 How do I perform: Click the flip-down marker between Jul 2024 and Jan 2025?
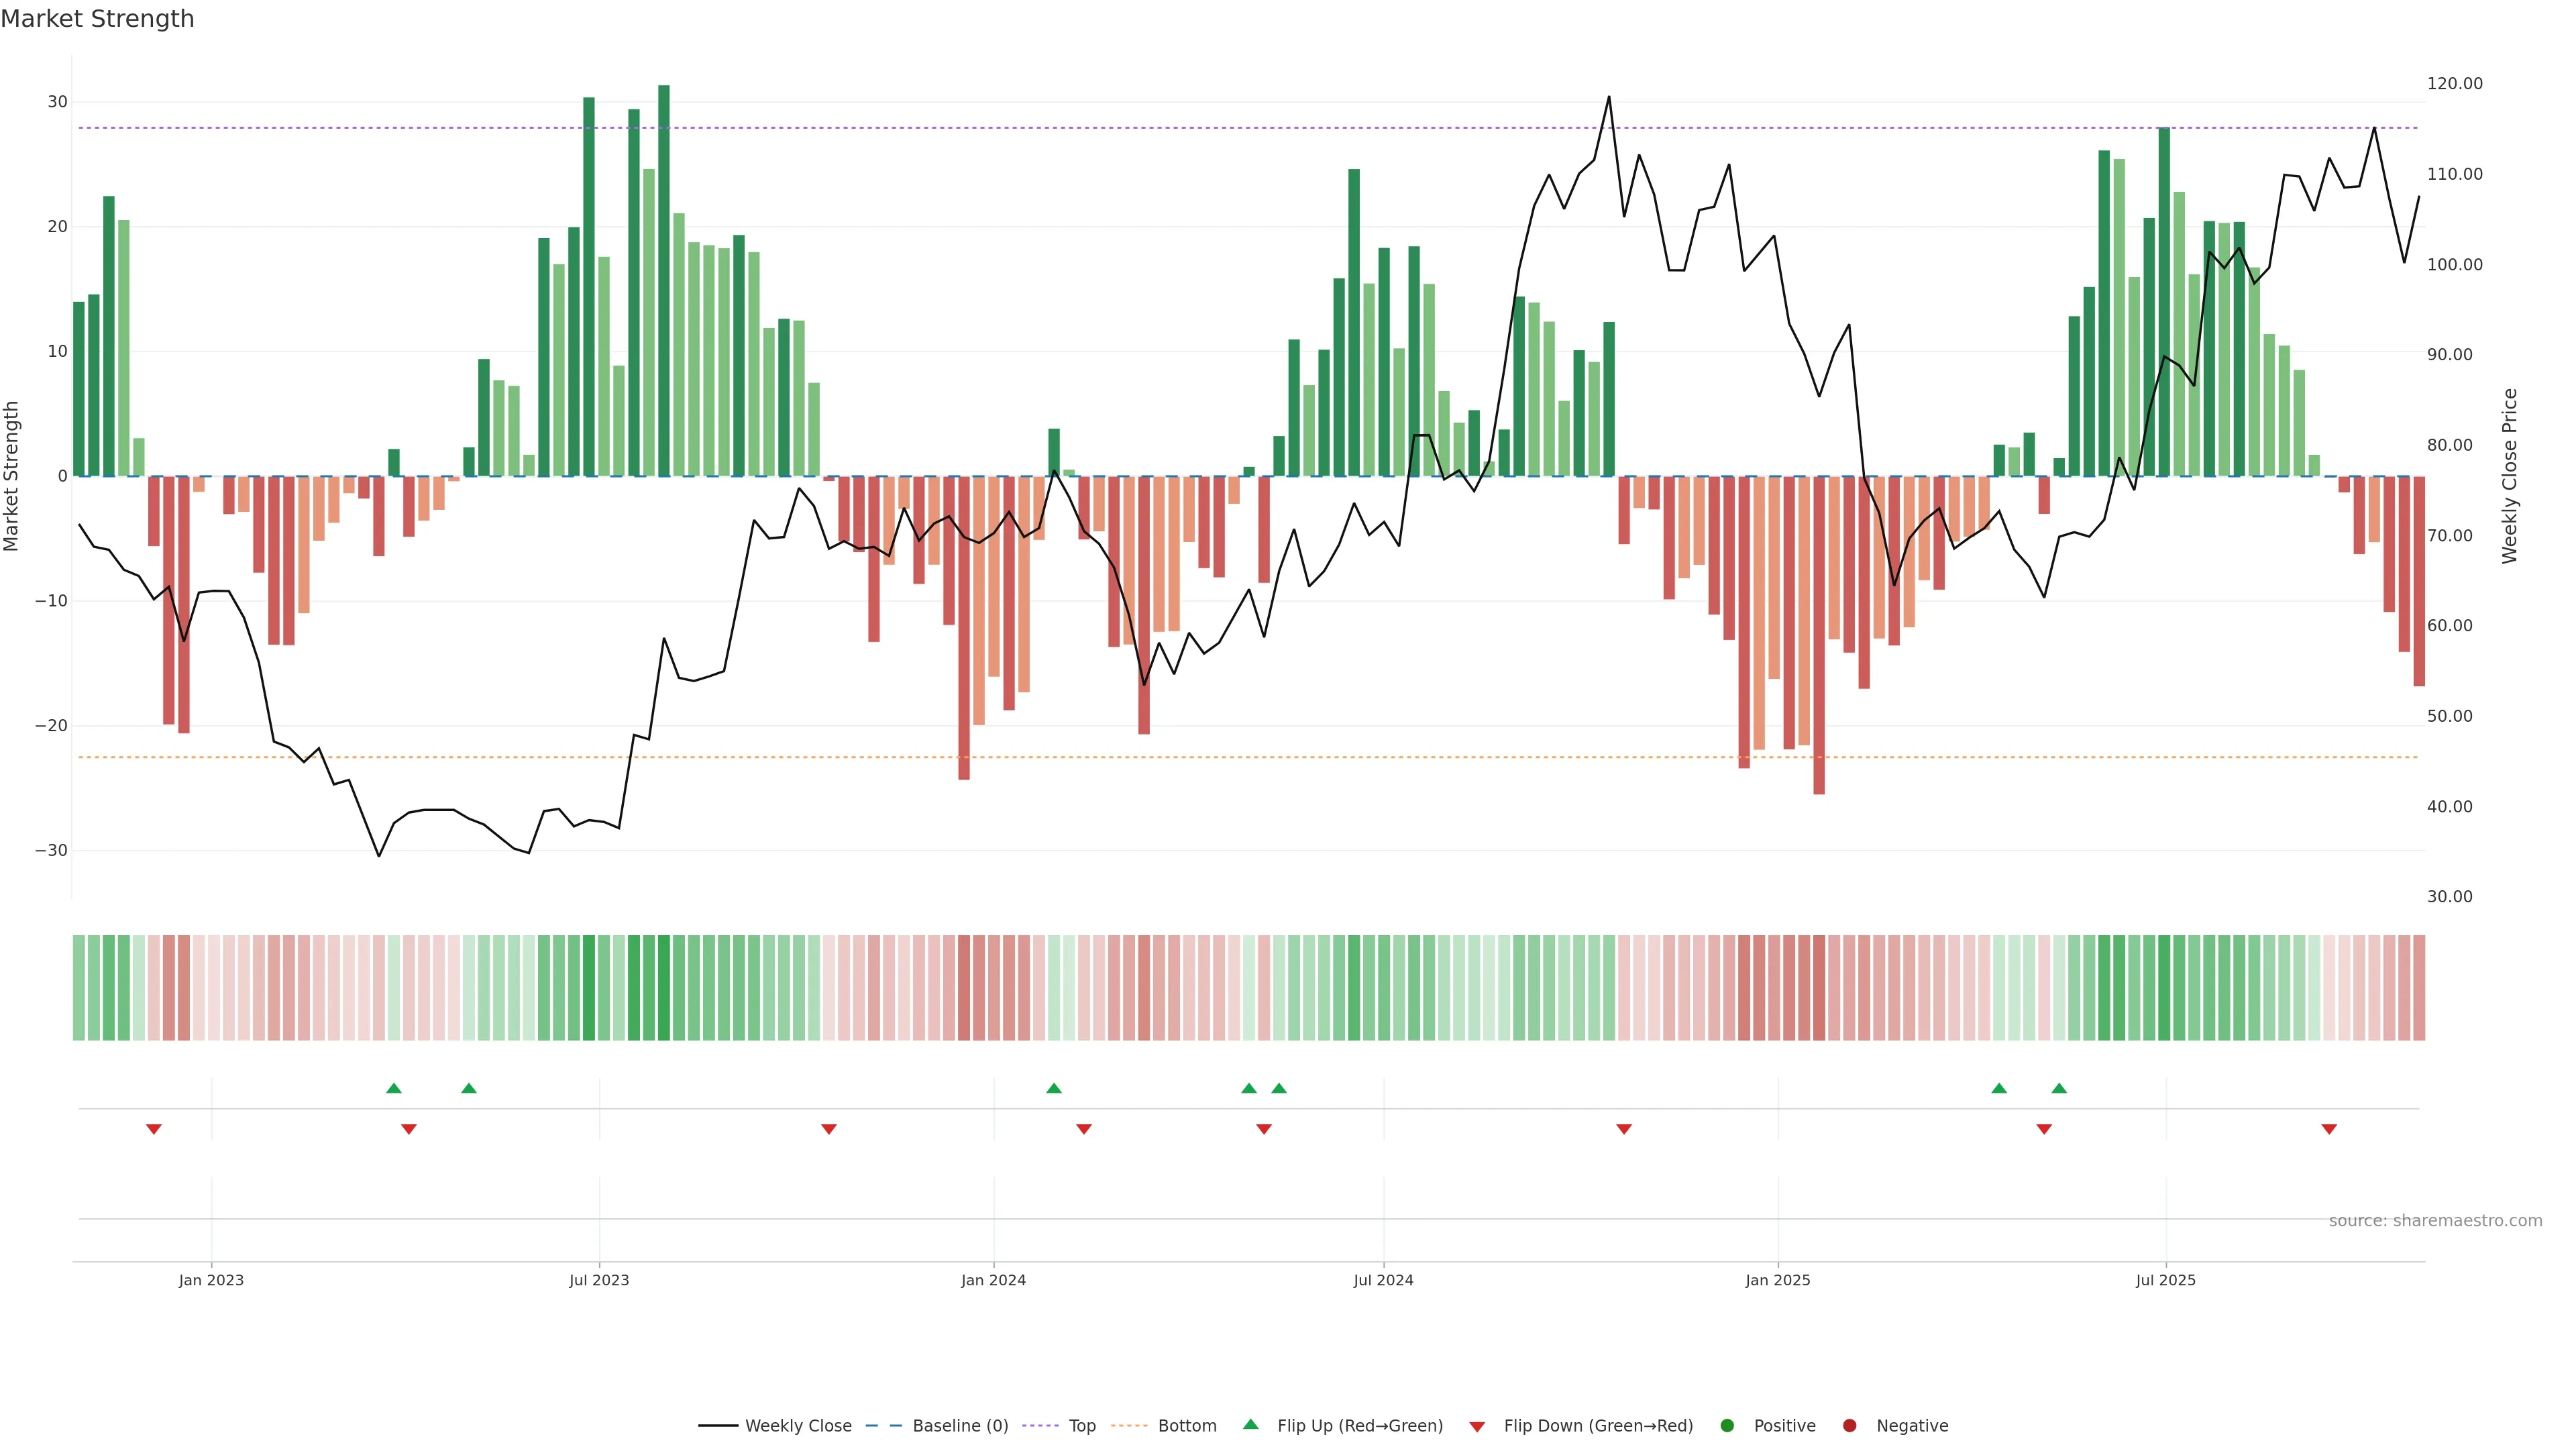pyautogui.click(x=1624, y=1129)
